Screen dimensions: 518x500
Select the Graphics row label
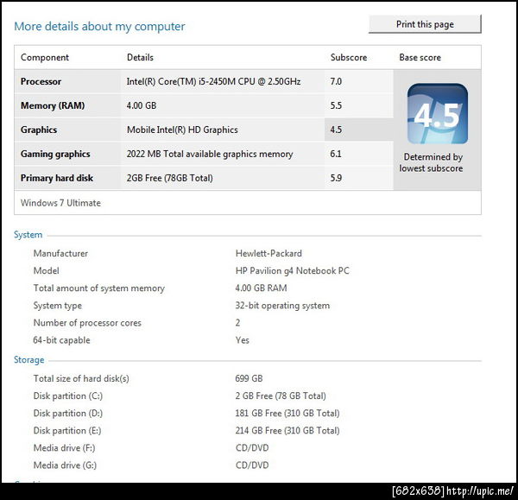(x=39, y=130)
